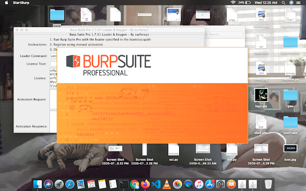The image size is (306, 191).
Task: Open Firefox from the dock
Action: [145, 184]
